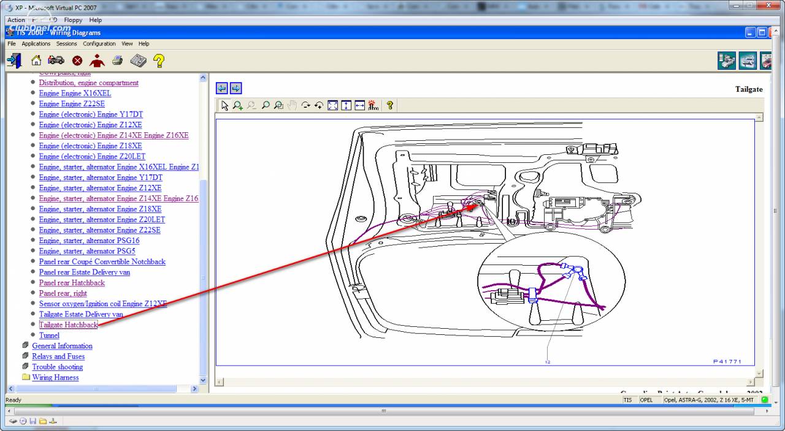The width and height of the screenshot is (785, 431).
Task: Open Sensor oxygen/Ignition coil Engine Z12XE link
Action: pos(103,304)
